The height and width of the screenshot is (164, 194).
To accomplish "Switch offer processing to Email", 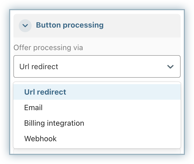I will pos(33,108).
